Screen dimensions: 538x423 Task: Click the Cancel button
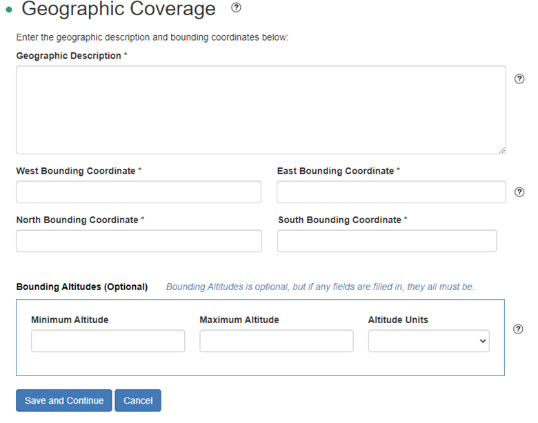click(x=138, y=400)
